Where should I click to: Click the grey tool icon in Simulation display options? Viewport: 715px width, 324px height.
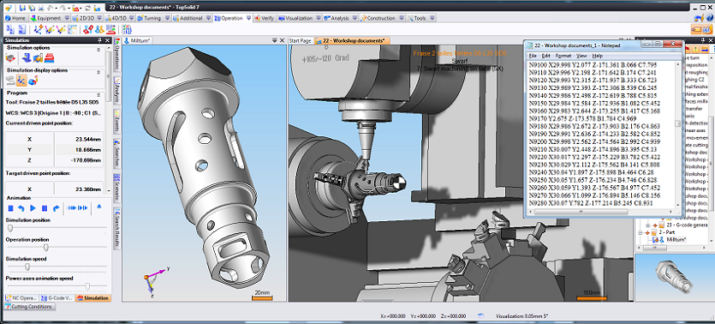[x=10, y=81]
